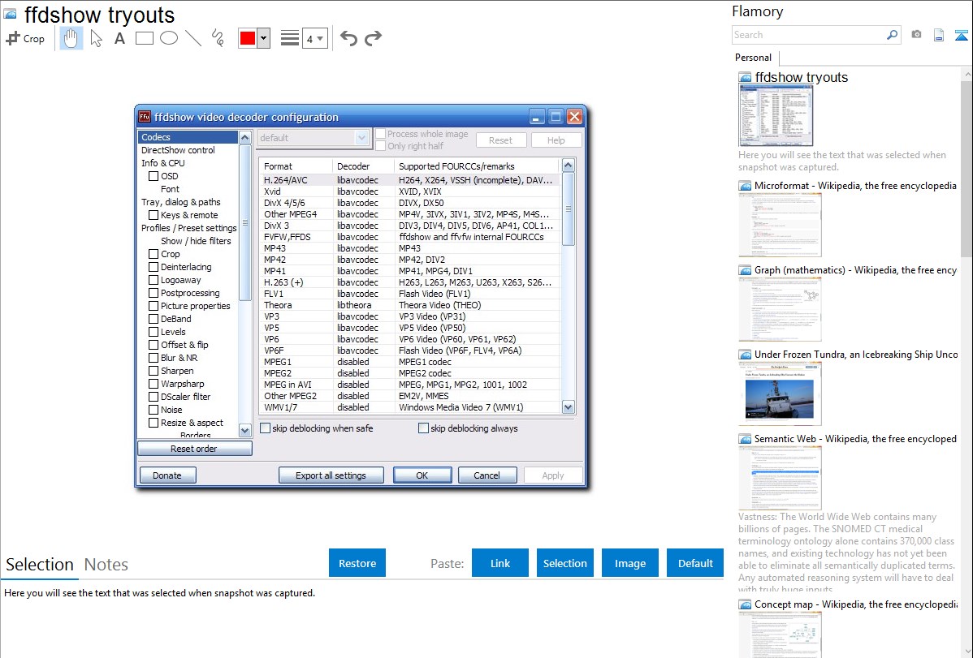Tick skip deblocking always
This screenshot has width=973, height=658.
pos(424,428)
